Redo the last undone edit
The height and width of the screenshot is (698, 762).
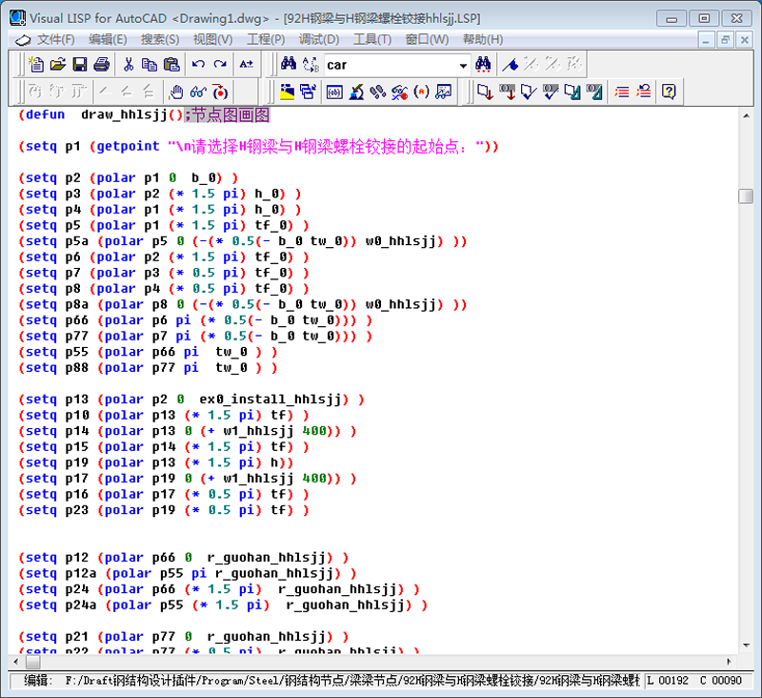point(220,64)
